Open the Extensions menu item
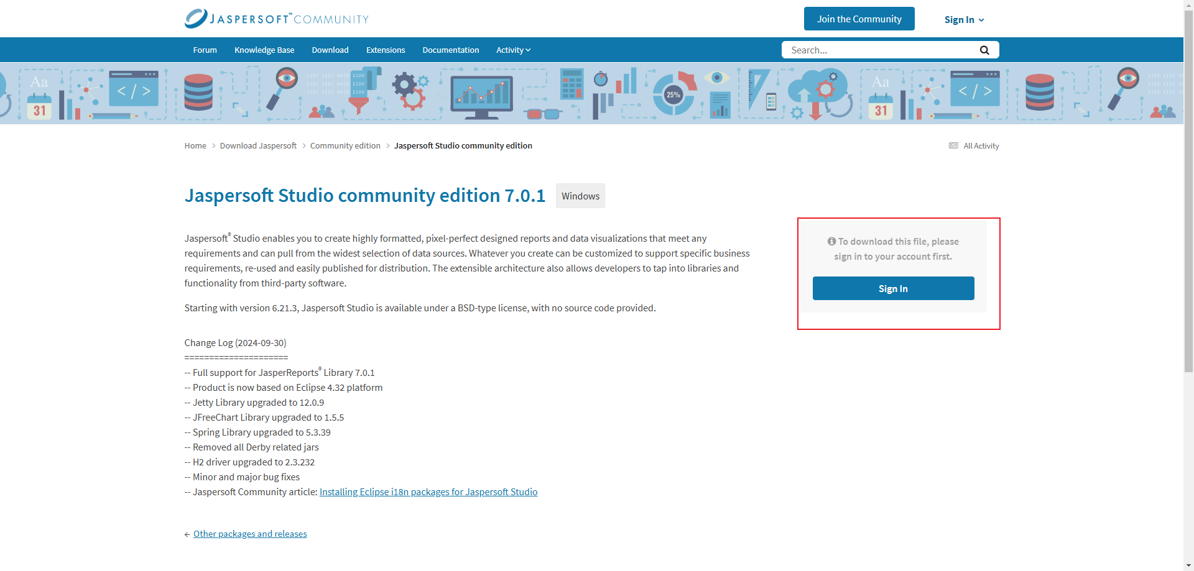The width and height of the screenshot is (1194, 571). tap(386, 50)
